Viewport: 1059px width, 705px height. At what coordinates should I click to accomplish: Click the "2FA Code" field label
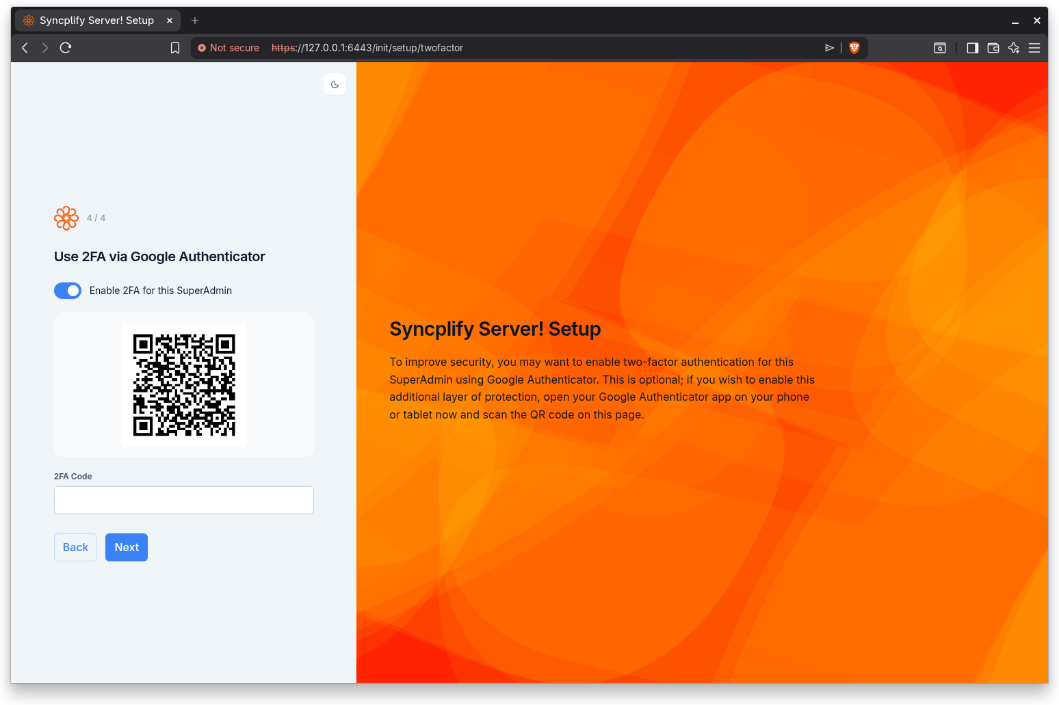[73, 477]
